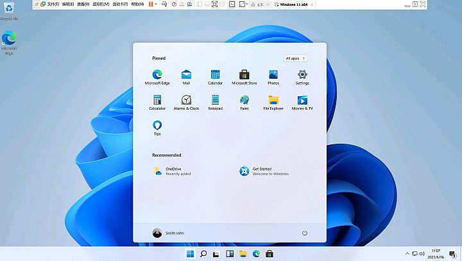Expand stretch display dropdown arrow
The width and height of the screenshot is (462, 261).
(x=247, y=4)
